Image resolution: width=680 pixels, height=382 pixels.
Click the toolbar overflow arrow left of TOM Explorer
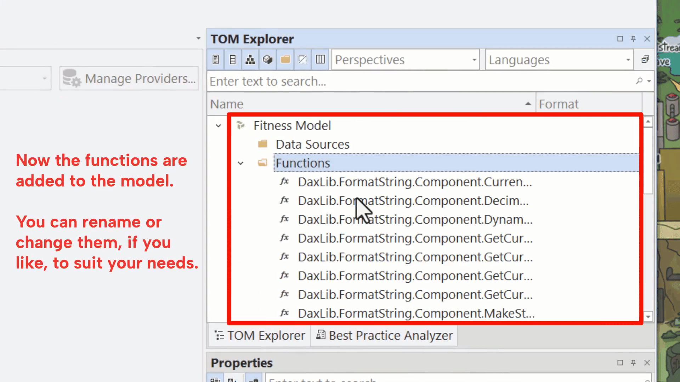click(198, 38)
